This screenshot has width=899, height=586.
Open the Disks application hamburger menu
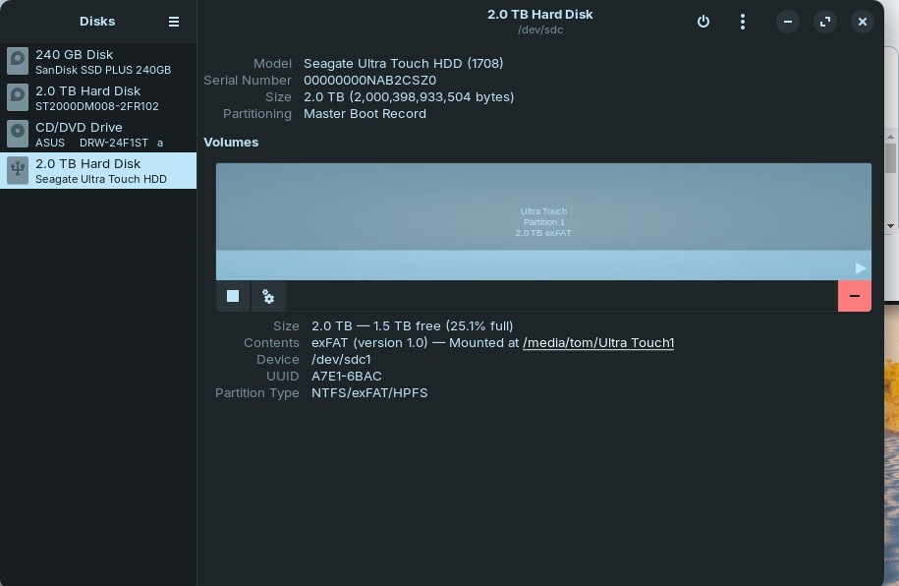174,22
